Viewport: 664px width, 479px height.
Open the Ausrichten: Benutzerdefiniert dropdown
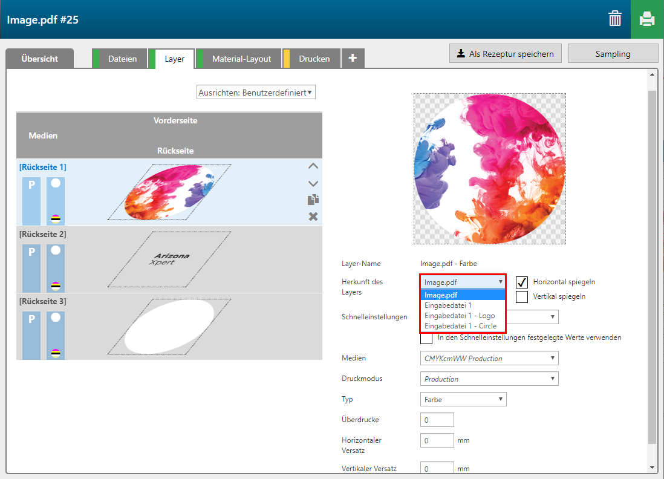coord(256,93)
